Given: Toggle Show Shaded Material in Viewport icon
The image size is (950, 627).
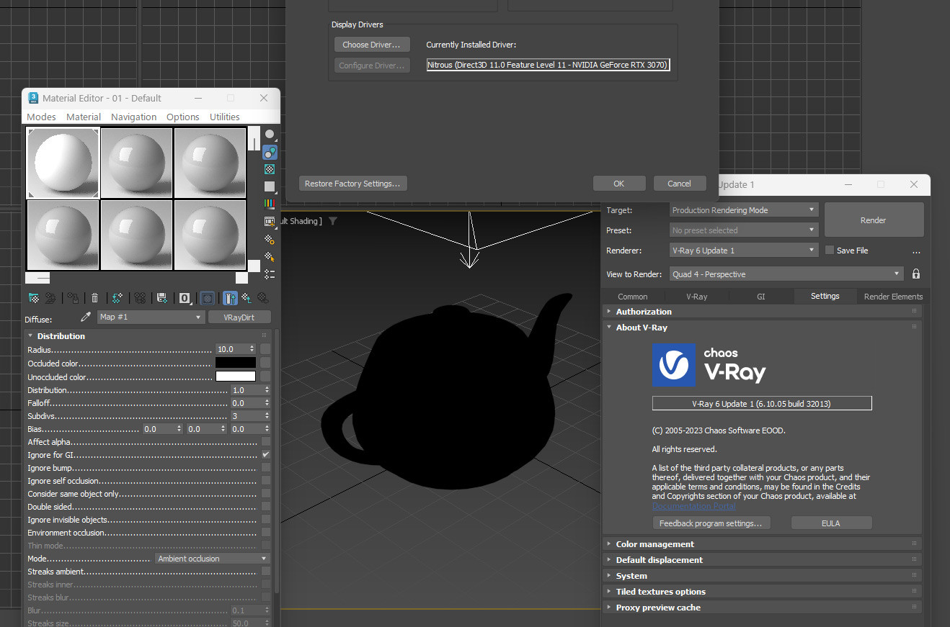Looking at the screenshot, I should [207, 297].
